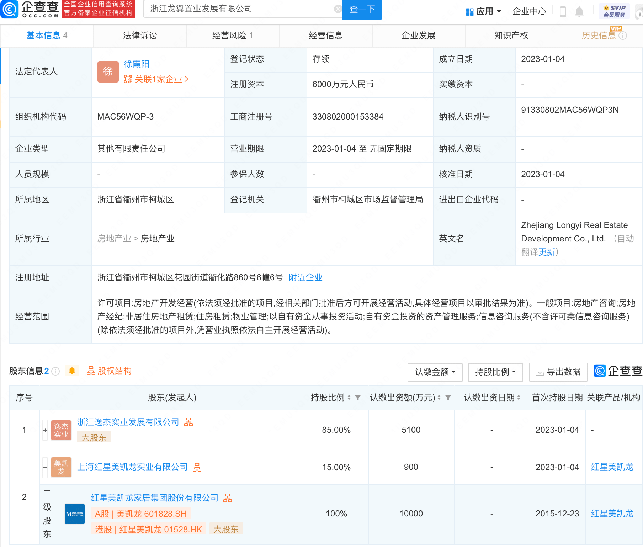The image size is (643, 547).
Task: Switch to 经营风险 tab
Action: coord(233,36)
